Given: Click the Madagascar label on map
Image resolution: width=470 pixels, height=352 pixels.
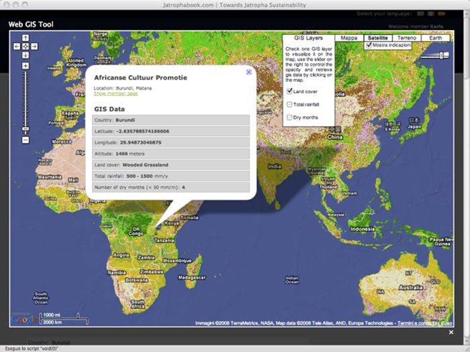Looking at the screenshot, I should 192,278.
